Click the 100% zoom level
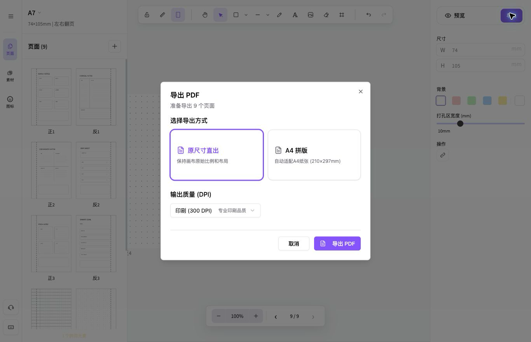Viewport: 531px width, 342px height. coord(237,316)
